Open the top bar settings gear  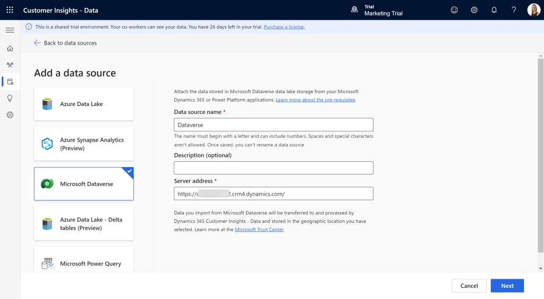point(474,10)
